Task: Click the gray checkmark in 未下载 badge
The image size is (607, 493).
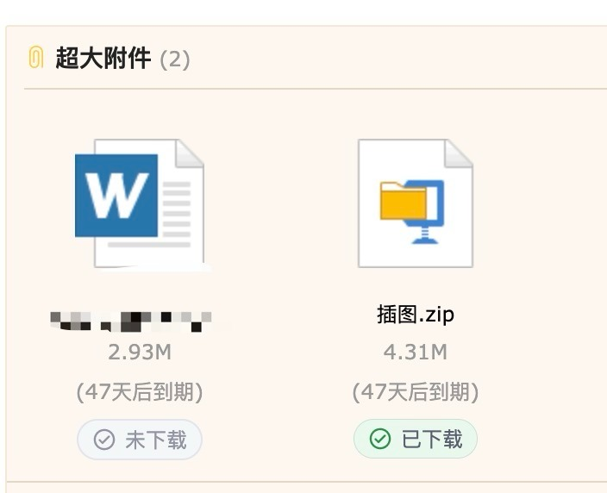Action: [x=104, y=440]
